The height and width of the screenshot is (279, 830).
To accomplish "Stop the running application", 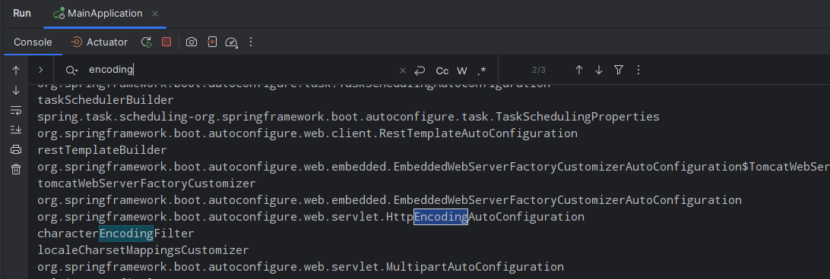I will click(x=166, y=42).
